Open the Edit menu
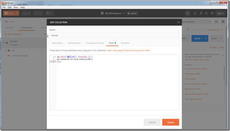The height and width of the screenshot is (131, 230). pyautogui.click(x=10, y=7)
